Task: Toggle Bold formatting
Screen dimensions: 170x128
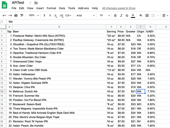Action: tap(115, 16)
